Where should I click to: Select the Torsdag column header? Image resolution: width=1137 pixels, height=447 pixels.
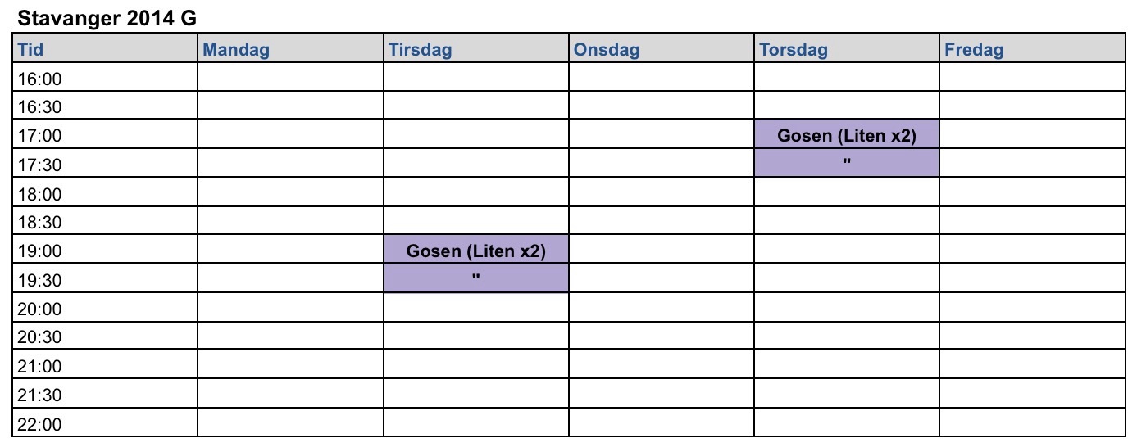click(794, 50)
